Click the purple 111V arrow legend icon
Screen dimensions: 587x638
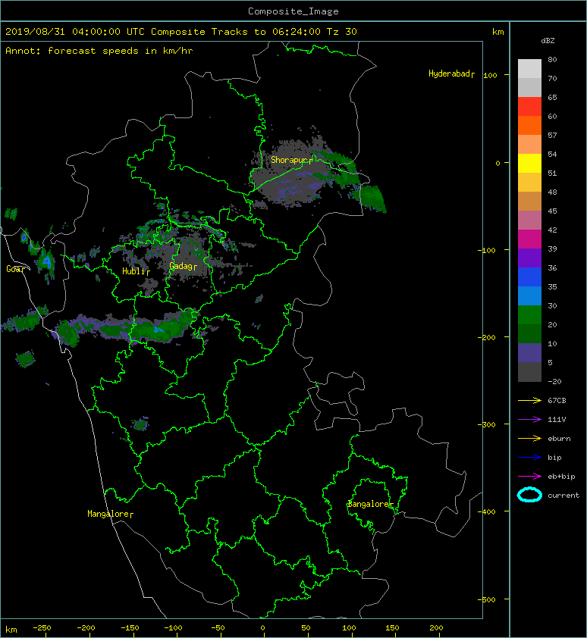coord(529,419)
